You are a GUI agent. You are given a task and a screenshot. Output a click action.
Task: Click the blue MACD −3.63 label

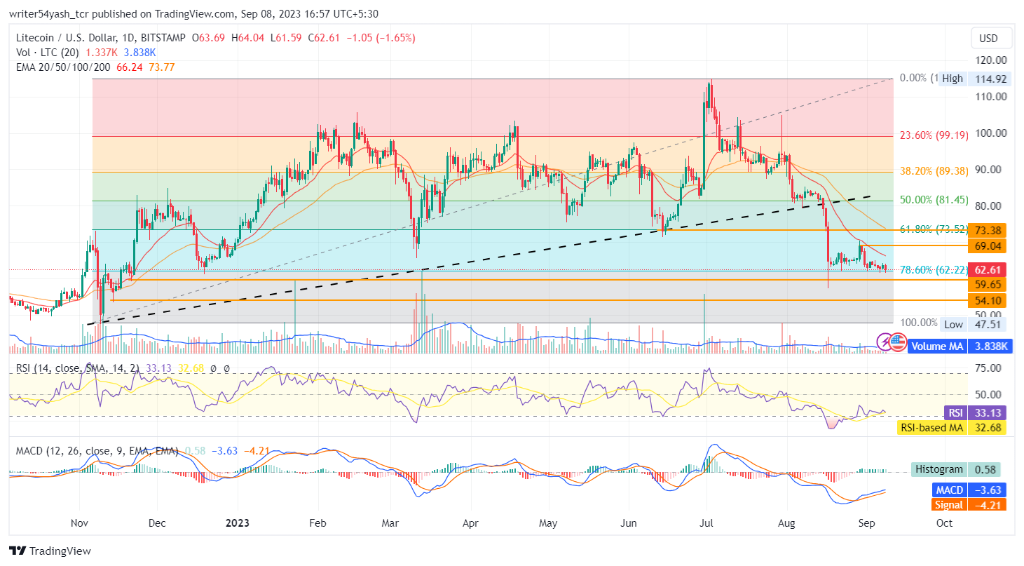[969, 490]
